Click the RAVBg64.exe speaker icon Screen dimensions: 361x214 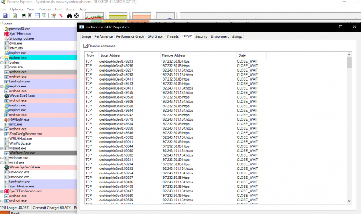coord(6,120)
